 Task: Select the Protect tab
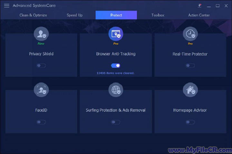tap(116, 15)
